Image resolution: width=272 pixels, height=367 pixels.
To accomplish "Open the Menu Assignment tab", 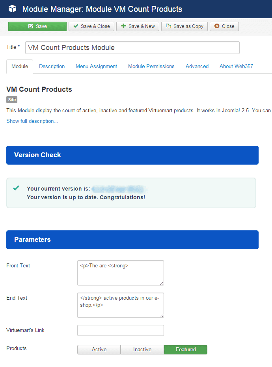I will (x=96, y=66).
